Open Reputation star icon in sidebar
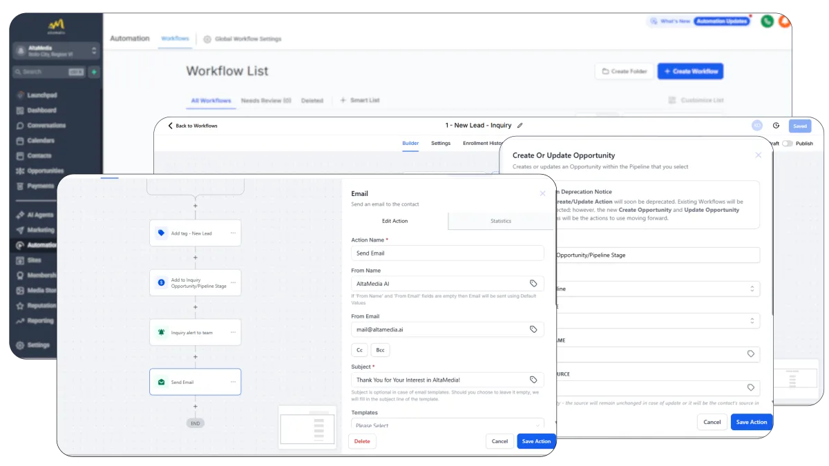Image resolution: width=829 pixels, height=466 pixels. coord(21,306)
